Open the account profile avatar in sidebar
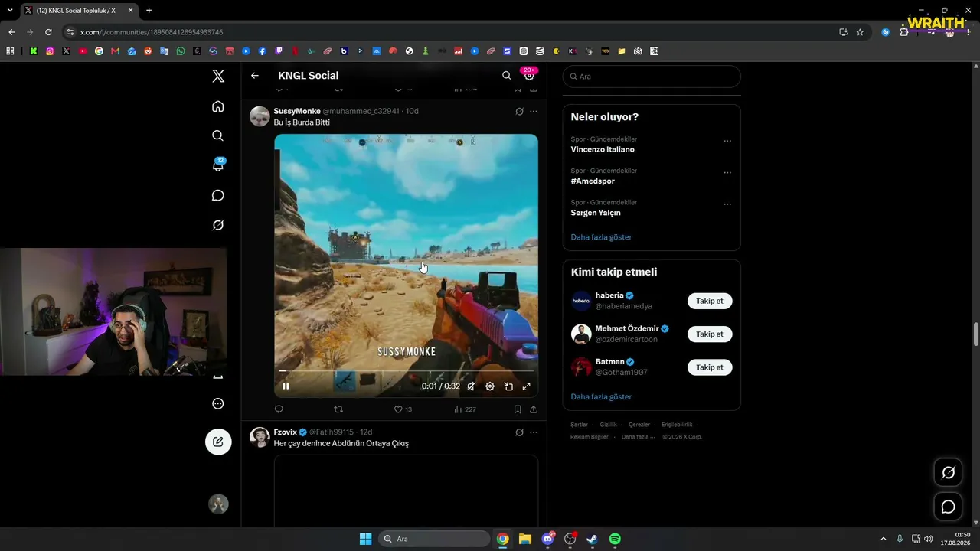Image resolution: width=980 pixels, height=551 pixels. (x=218, y=504)
